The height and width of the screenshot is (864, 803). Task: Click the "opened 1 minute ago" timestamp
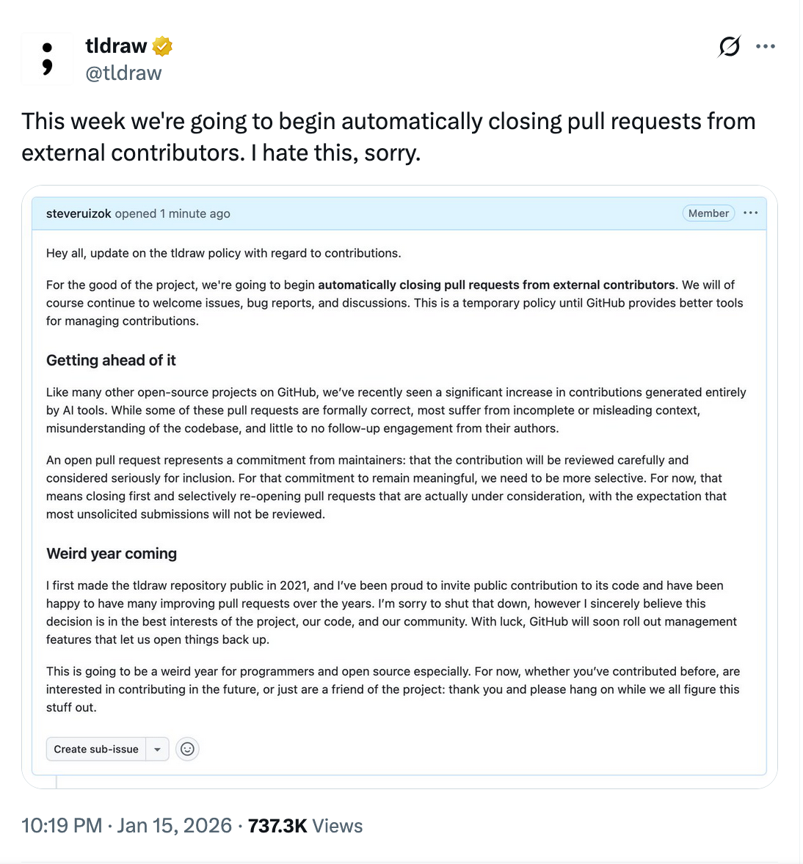(172, 213)
